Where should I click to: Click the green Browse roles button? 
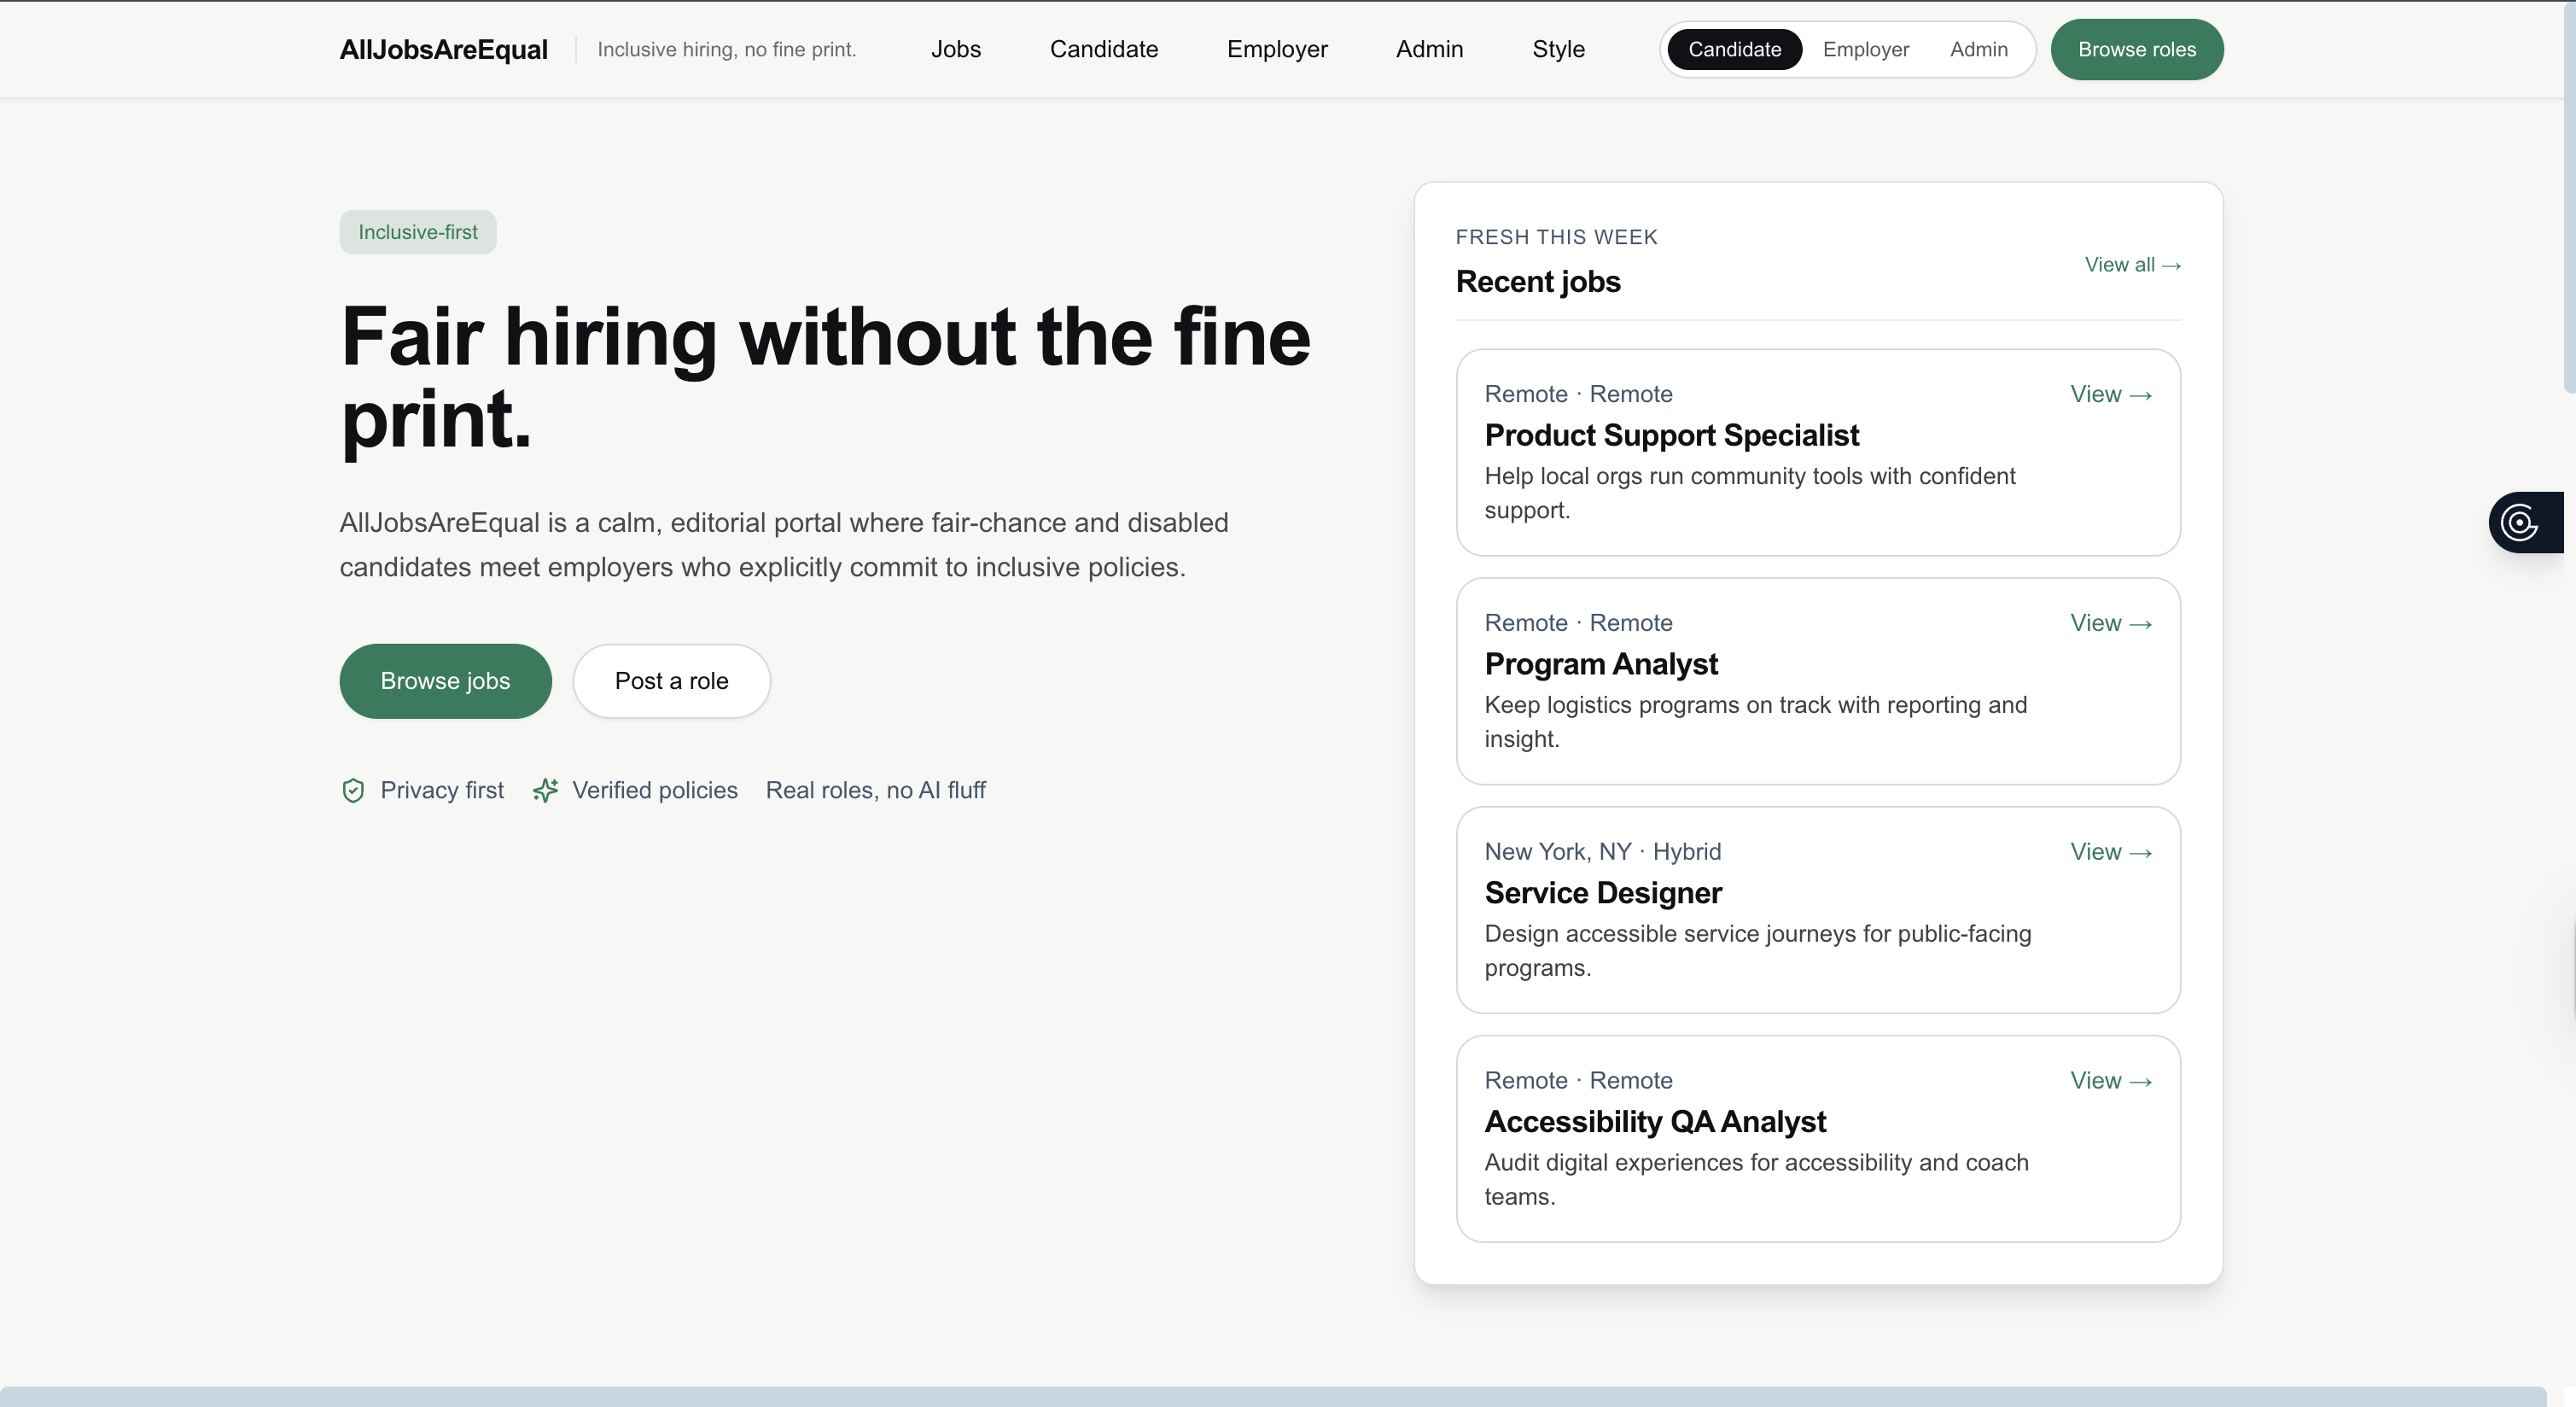coord(2136,50)
